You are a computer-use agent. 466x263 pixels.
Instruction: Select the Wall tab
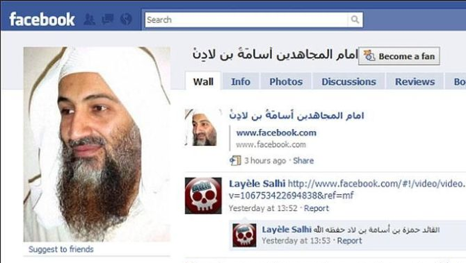pos(203,82)
